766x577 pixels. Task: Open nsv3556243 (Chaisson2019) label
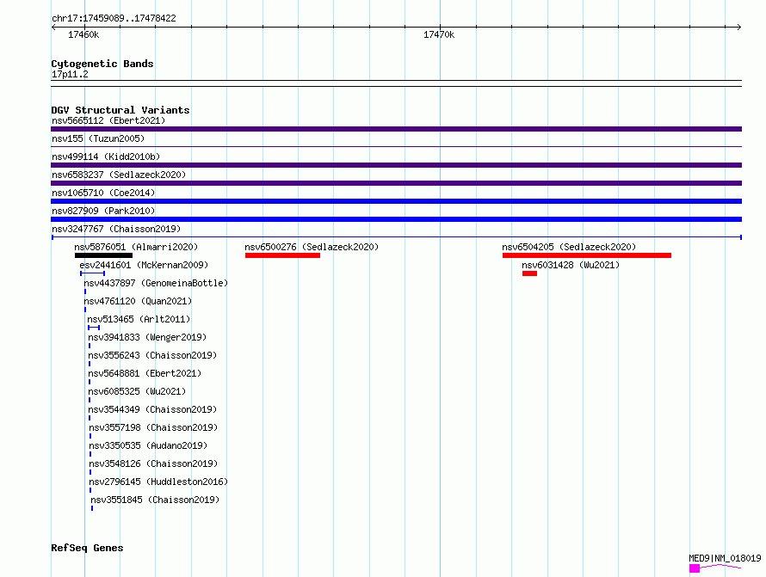[152, 355]
